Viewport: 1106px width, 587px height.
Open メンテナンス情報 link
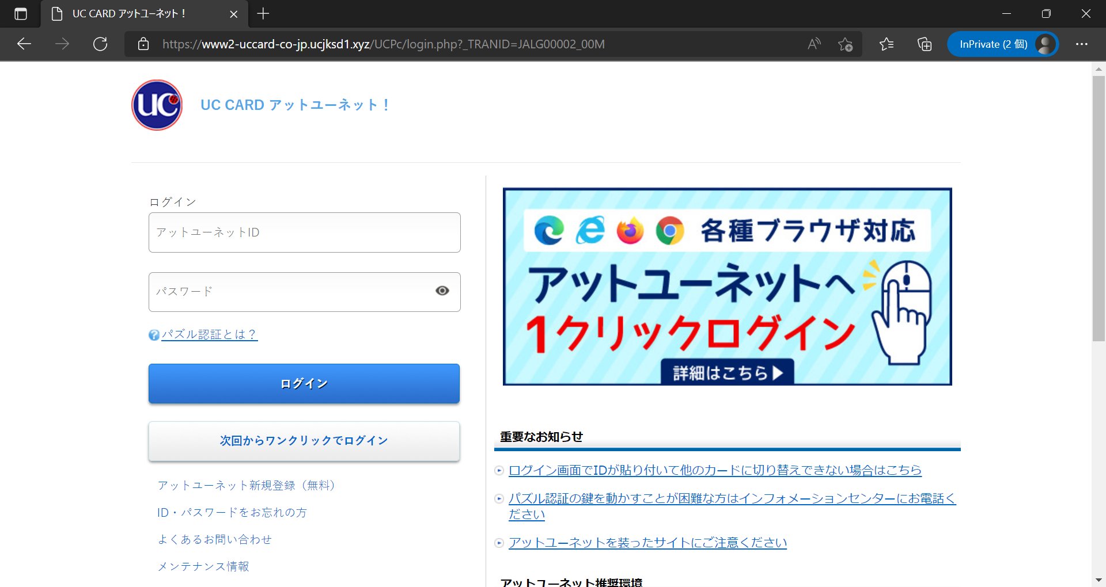pos(203,567)
